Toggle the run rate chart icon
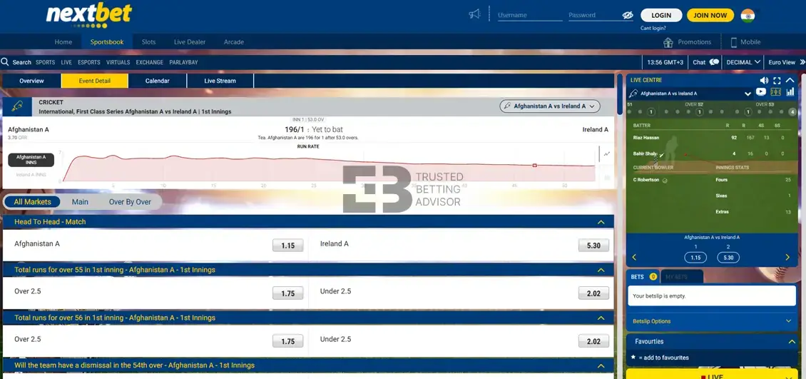Image resolution: width=806 pixels, height=379 pixels. 606,153
